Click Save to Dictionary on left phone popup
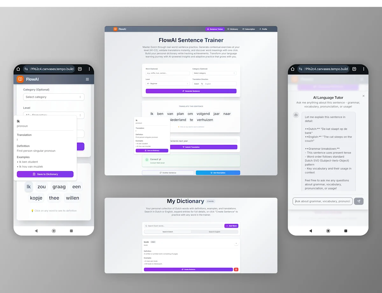The height and width of the screenshot is (293, 382). click(x=45, y=174)
